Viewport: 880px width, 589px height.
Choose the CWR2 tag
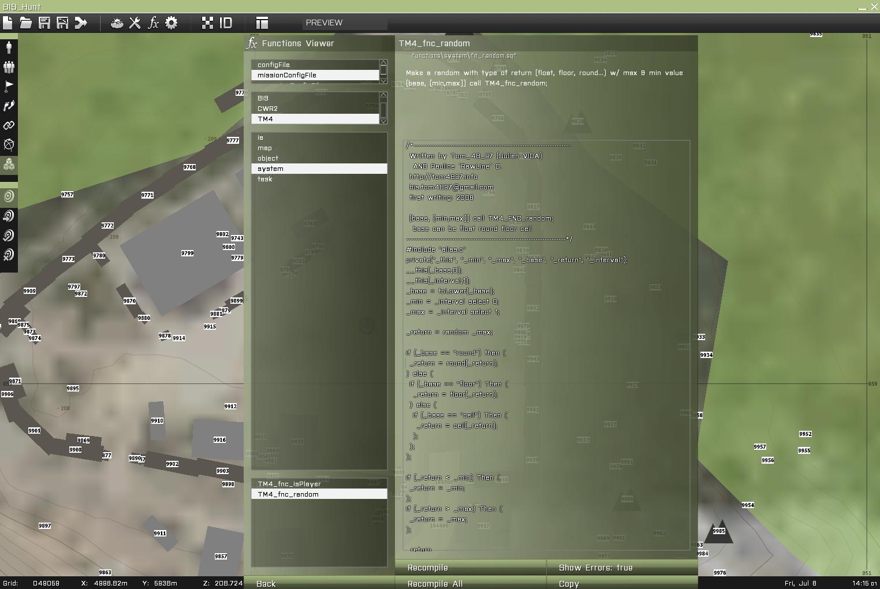pyautogui.click(x=315, y=109)
